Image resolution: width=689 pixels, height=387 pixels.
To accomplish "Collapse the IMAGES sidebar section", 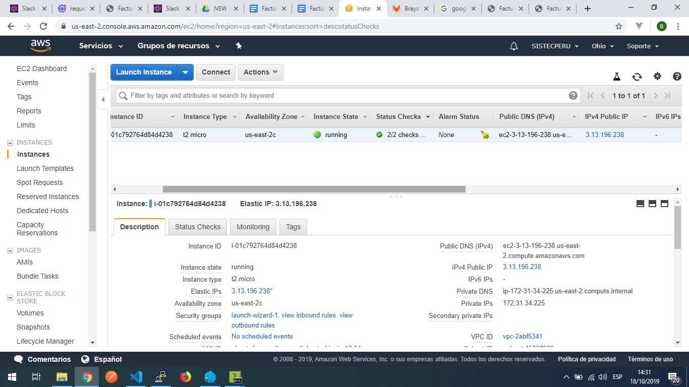I will click(10, 250).
